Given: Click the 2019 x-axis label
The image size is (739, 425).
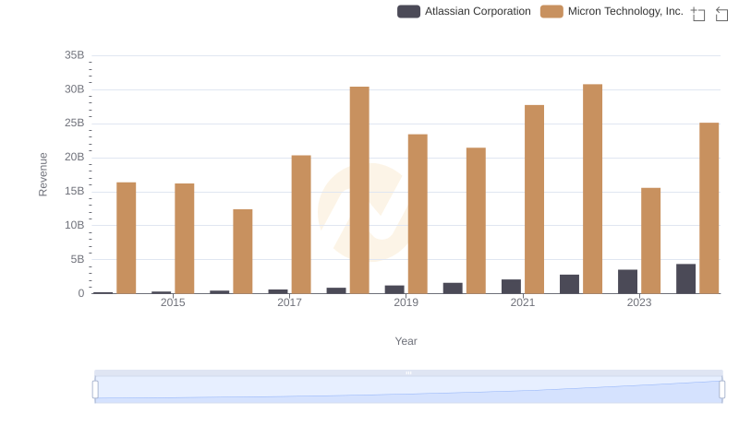Looking at the screenshot, I should coord(406,302).
